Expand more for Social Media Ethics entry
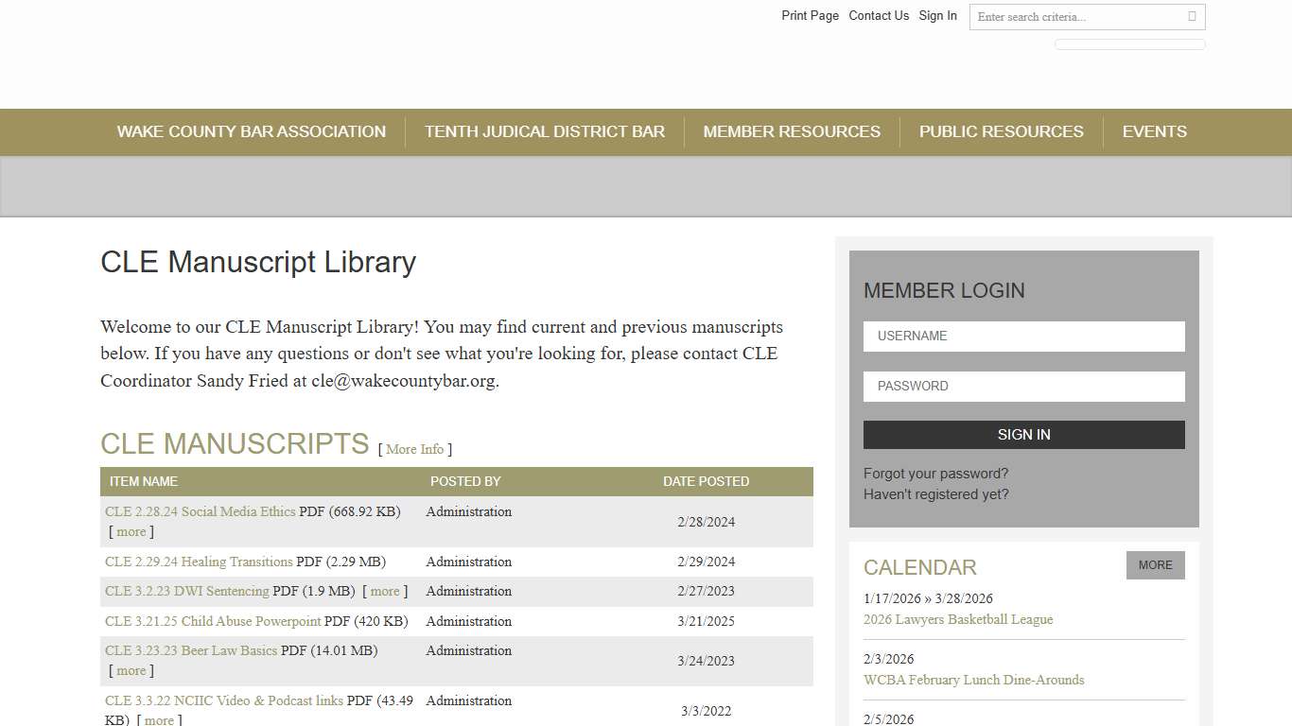 [x=131, y=531]
